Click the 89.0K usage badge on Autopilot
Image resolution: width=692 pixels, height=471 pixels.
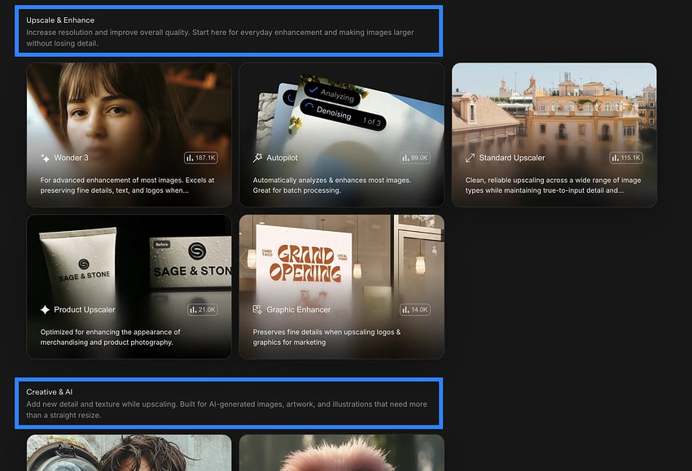(415, 158)
